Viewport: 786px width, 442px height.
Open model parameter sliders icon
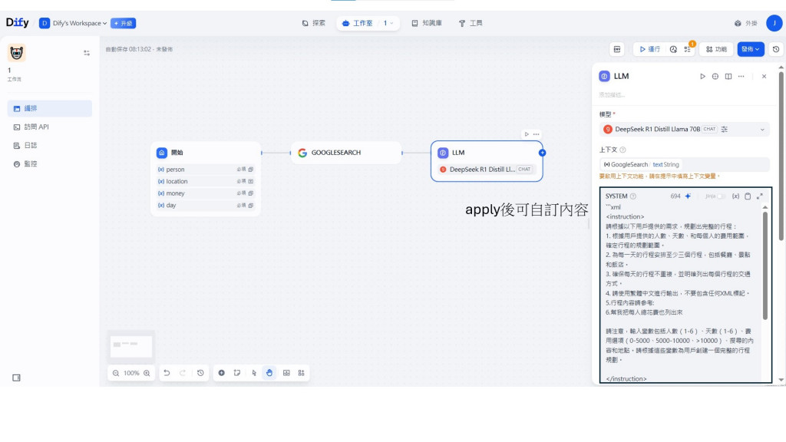(725, 129)
